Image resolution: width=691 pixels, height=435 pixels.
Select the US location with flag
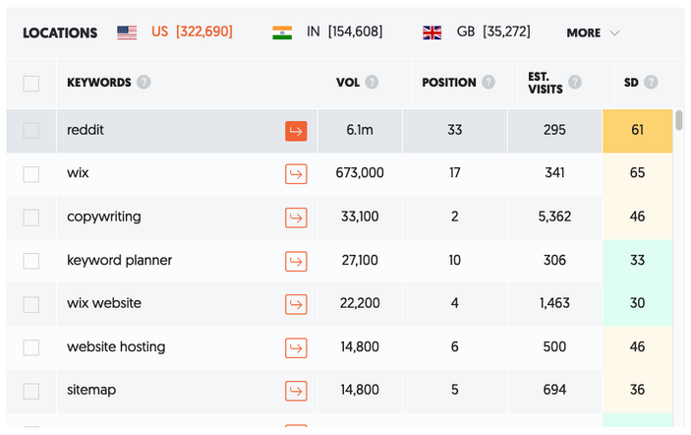(175, 32)
